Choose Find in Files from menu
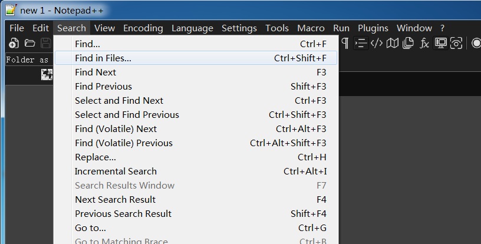The width and height of the screenshot is (481, 244). 103,58
